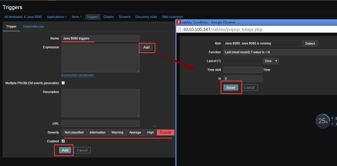Set severity to Disaster

[x=166, y=132]
